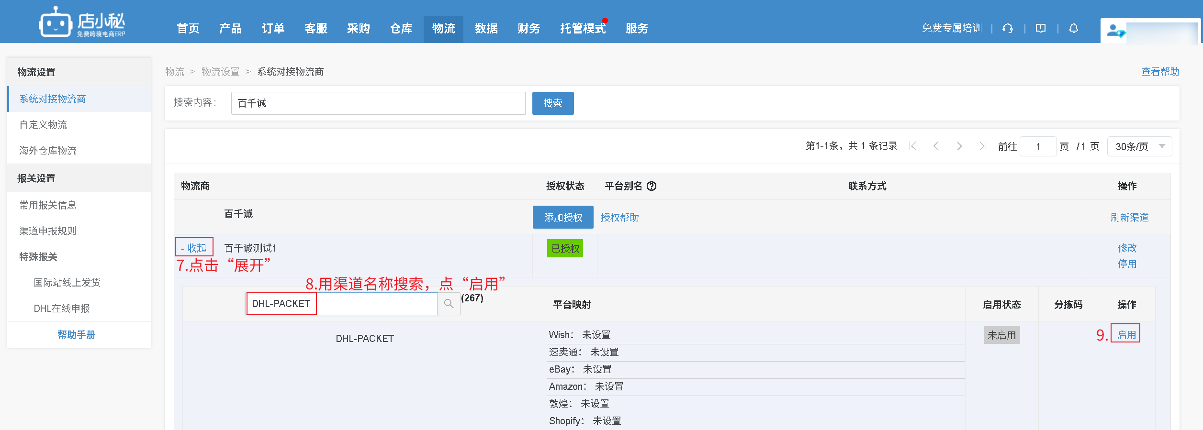Go to the previous page arrow
Viewport: 1203px width, 430px height.
tap(936, 146)
